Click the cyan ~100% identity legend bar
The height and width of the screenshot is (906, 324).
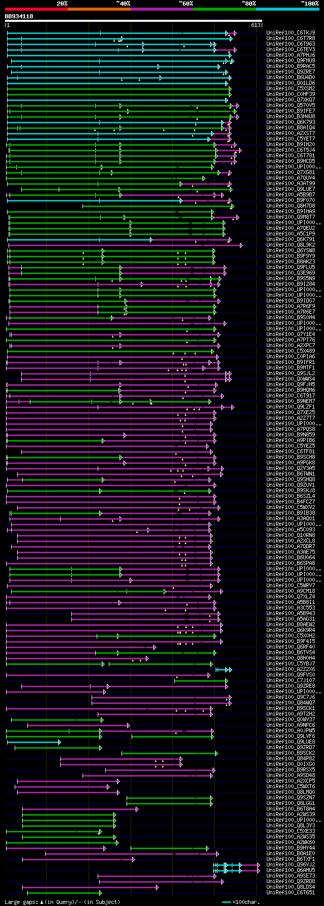point(288,9)
